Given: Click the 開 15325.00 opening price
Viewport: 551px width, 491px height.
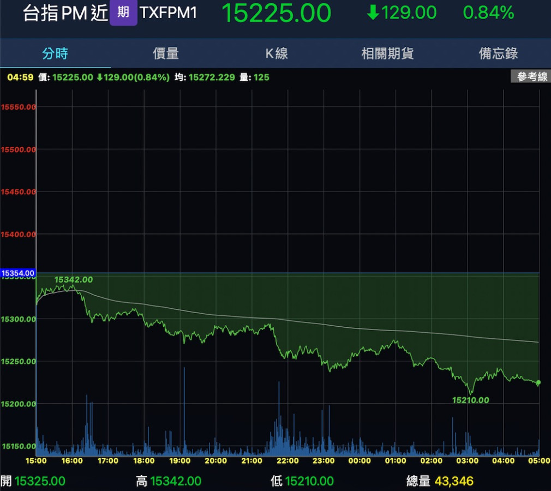Looking at the screenshot, I should [x=33, y=481].
